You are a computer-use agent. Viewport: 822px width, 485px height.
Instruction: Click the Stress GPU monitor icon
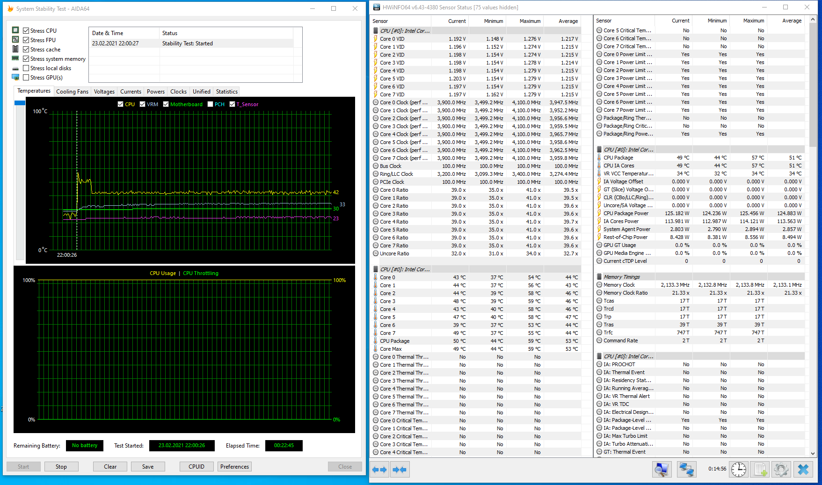coord(15,77)
